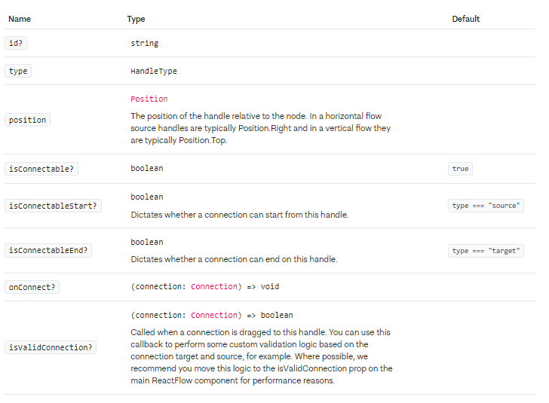Click the isValidConnection? prop badge
549x403 pixels.
(x=51, y=347)
